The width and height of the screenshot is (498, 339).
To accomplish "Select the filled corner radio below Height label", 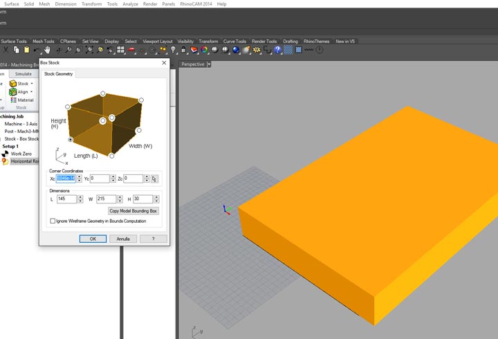I will coord(70,140).
